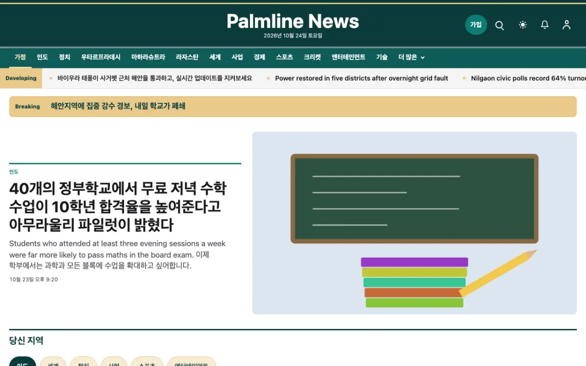Screen dimensions: 586x366
Task: Click the date 2026년 10월 24일 토요일
Action: point(293,36)
